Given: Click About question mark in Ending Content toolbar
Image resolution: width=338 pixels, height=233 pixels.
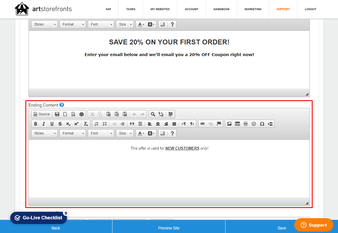Looking at the screenshot, I should pos(172,133).
